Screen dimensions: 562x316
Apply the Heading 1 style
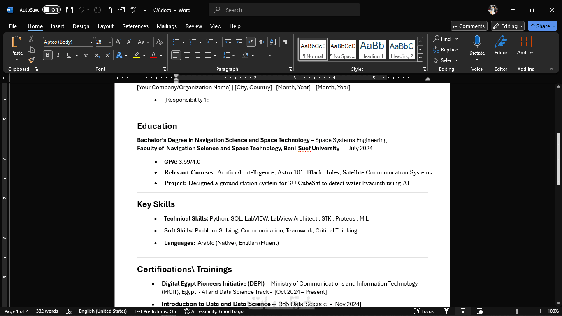[x=372, y=49]
